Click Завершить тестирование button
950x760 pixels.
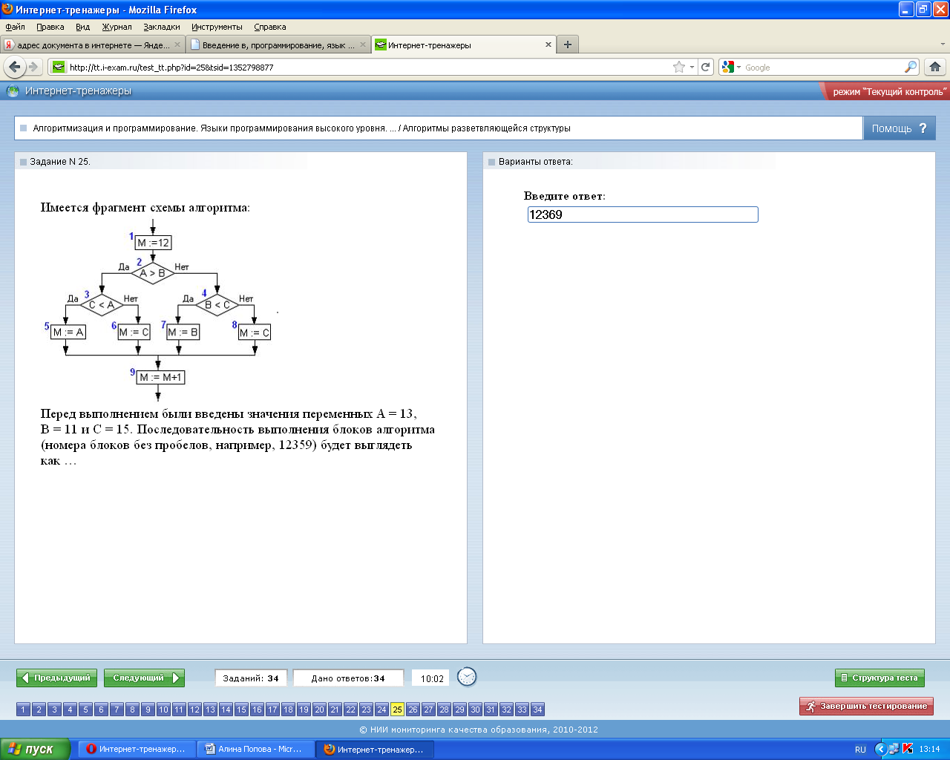(866, 706)
